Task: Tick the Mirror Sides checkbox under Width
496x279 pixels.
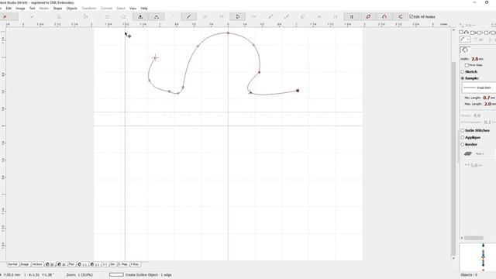Action: point(467,65)
